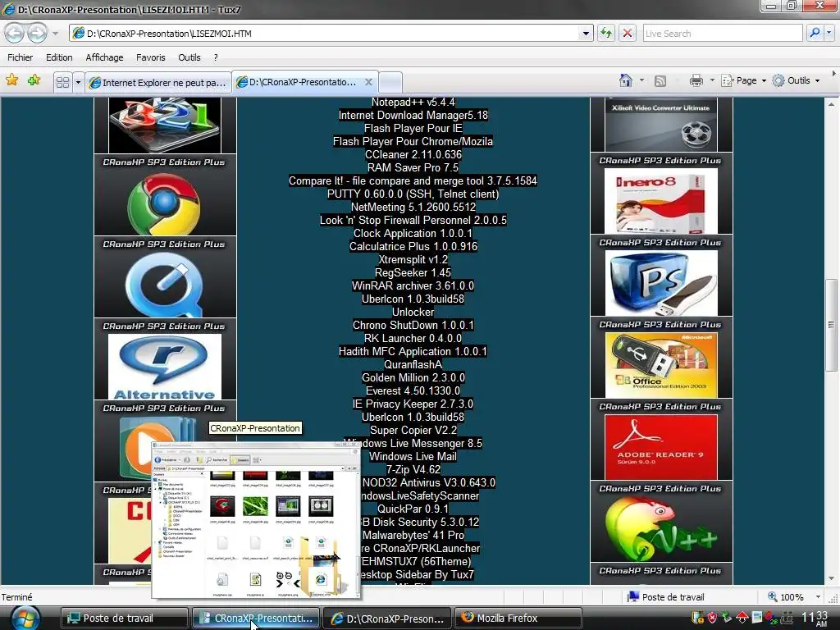Image resolution: width=840 pixels, height=630 pixels.
Task: Click the Adobe Reader 9 thumbnail
Action: click(660, 447)
